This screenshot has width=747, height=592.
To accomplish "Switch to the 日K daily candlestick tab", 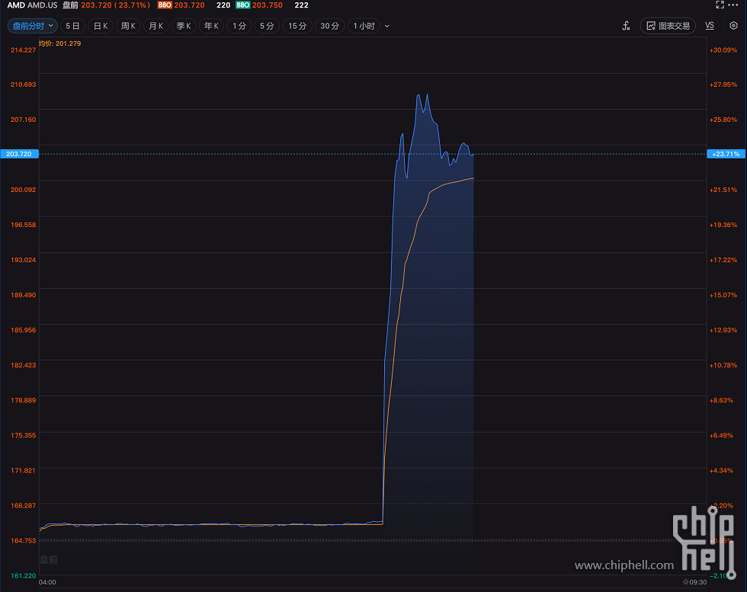I will pos(101,26).
